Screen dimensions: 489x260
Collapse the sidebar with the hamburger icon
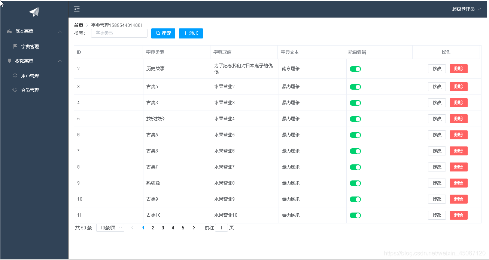coord(77,9)
